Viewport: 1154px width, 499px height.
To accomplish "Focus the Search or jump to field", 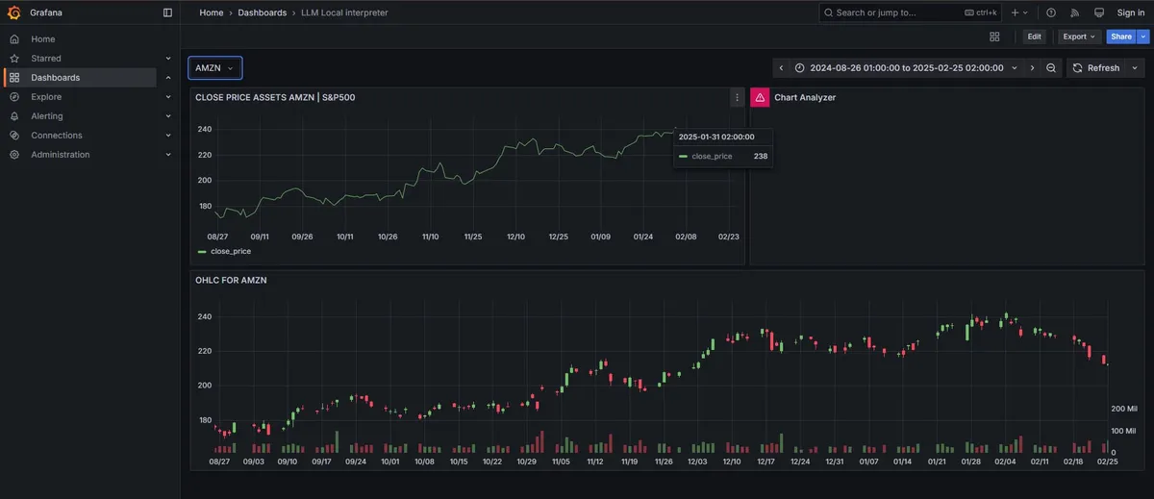I will coord(911,12).
